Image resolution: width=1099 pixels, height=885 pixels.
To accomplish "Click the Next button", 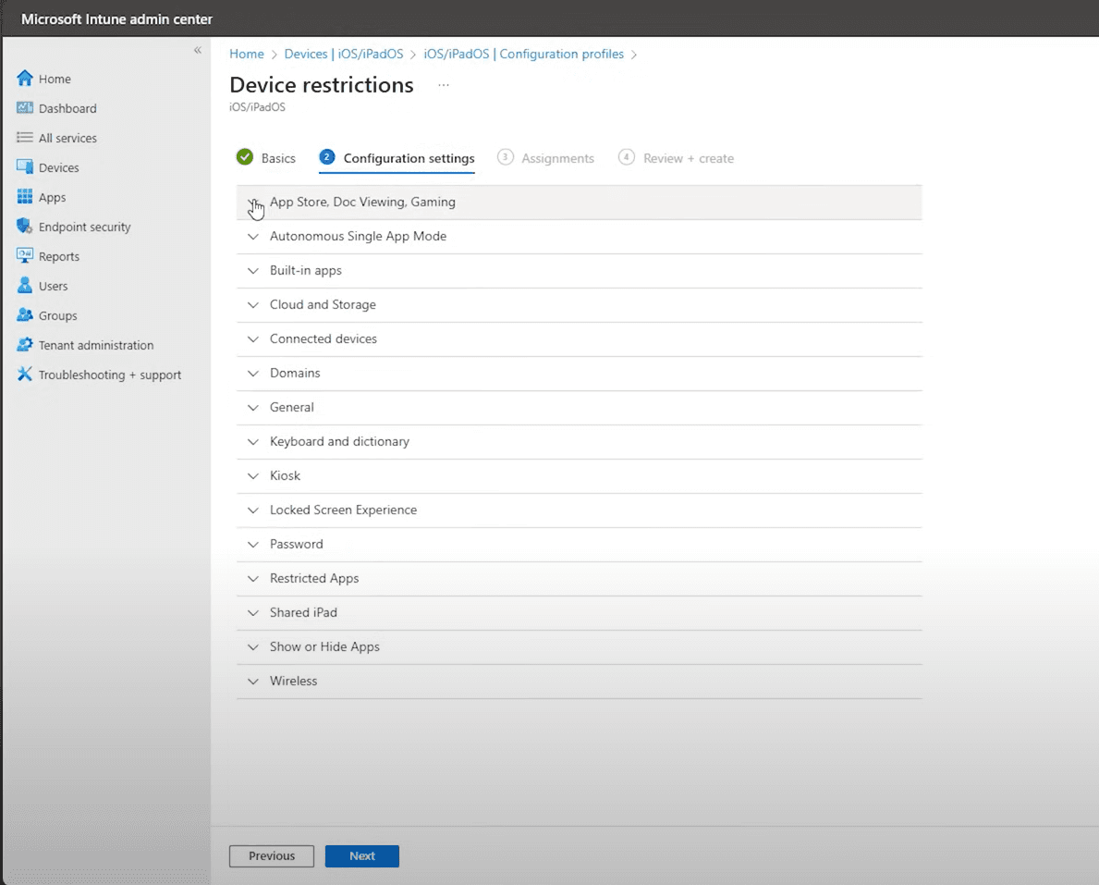I will (x=361, y=855).
